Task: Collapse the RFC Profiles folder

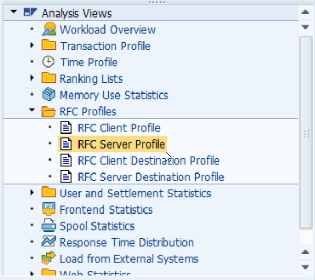Action: pos(32,111)
